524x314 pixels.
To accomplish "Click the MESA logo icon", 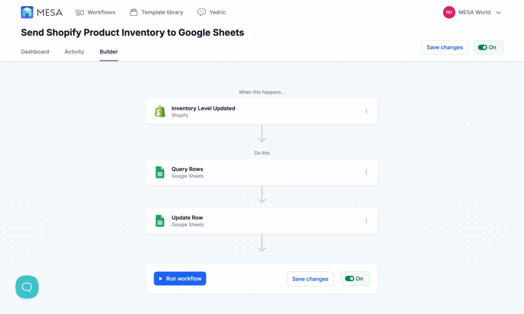I will pos(27,12).
